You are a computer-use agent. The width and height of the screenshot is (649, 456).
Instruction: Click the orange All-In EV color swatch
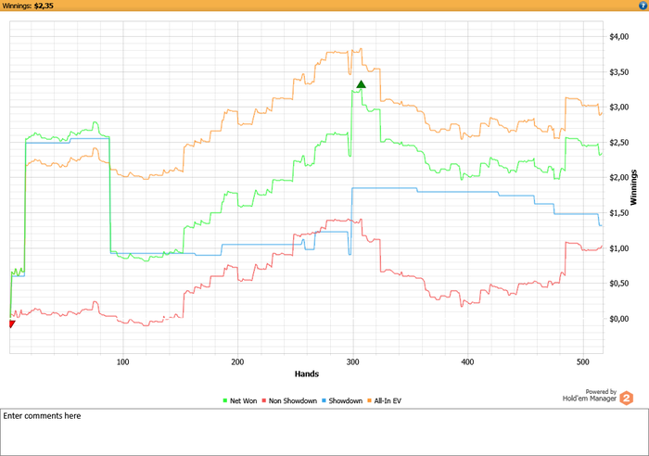point(370,400)
